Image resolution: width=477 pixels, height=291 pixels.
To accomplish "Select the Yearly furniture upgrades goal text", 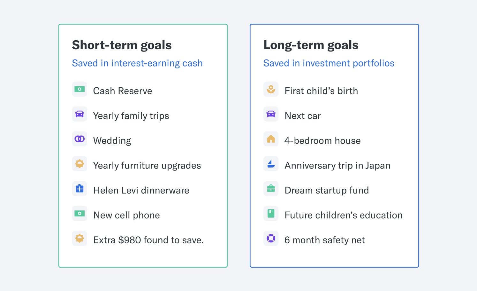I will click(147, 166).
